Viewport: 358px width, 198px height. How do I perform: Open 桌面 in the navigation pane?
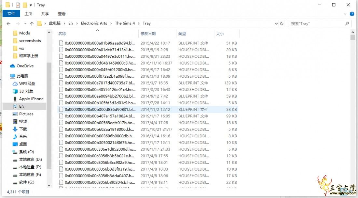(23, 144)
